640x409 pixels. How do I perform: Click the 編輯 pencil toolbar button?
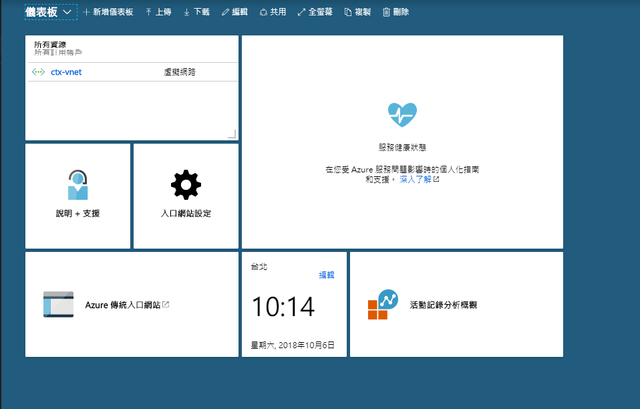coord(234,12)
